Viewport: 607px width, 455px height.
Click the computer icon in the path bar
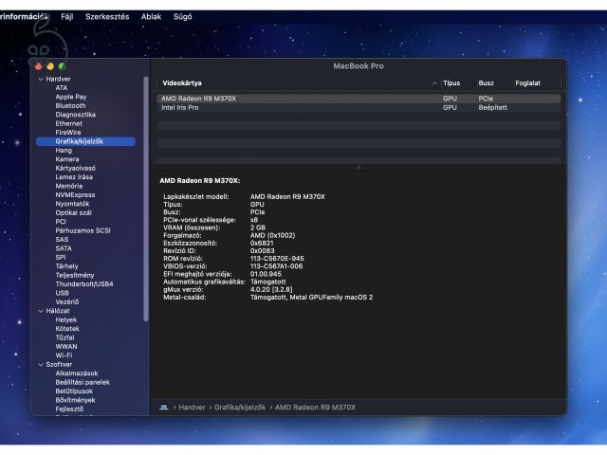(x=164, y=408)
